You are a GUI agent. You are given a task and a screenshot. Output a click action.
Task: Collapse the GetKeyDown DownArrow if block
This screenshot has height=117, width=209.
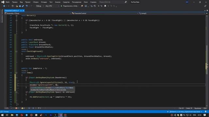point(16,77)
